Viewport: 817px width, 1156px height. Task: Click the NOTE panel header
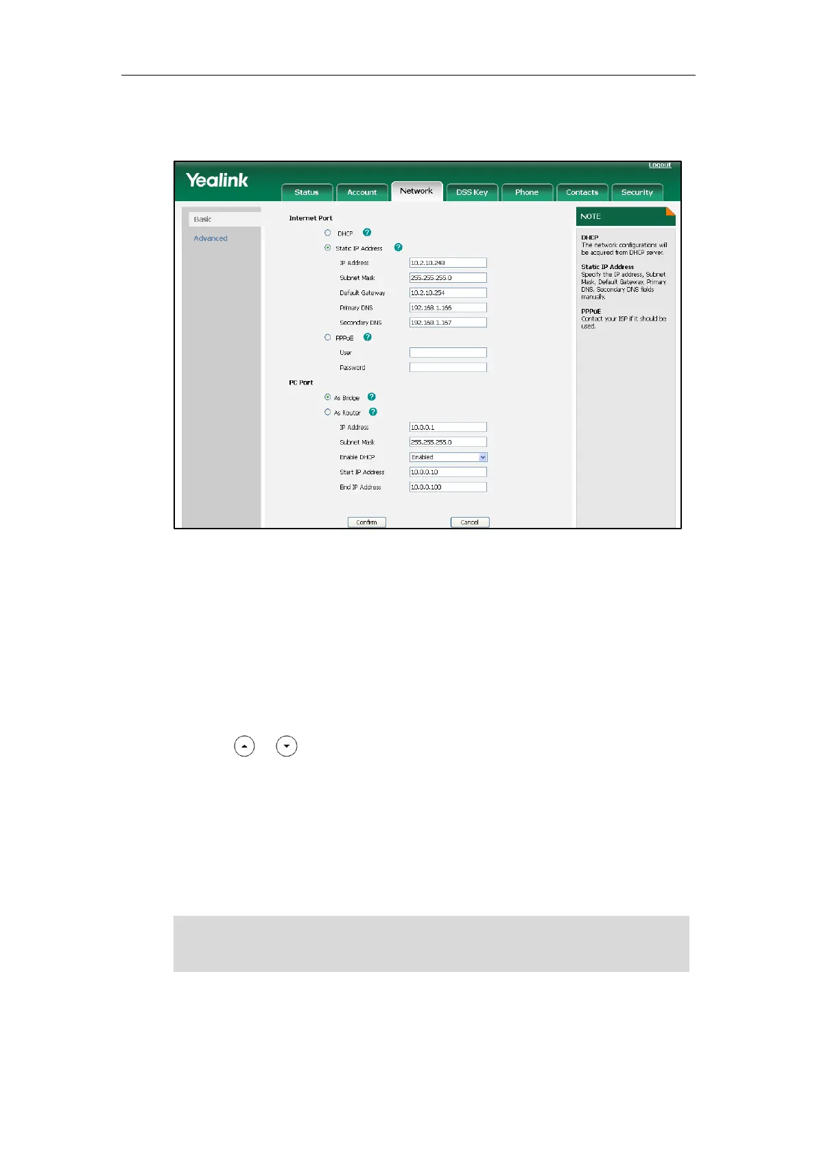(x=626, y=216)
